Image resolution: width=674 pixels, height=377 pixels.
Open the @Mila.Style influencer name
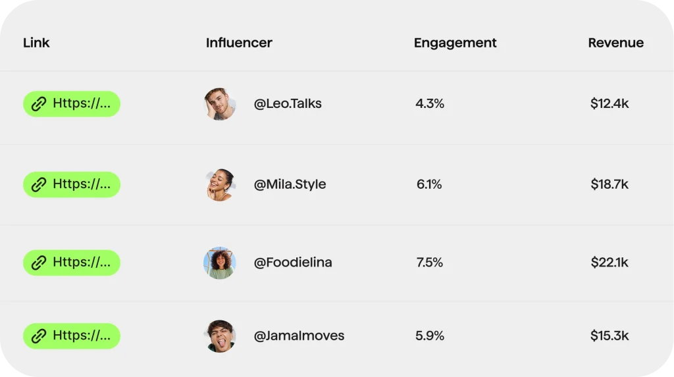tap(290, 185)
